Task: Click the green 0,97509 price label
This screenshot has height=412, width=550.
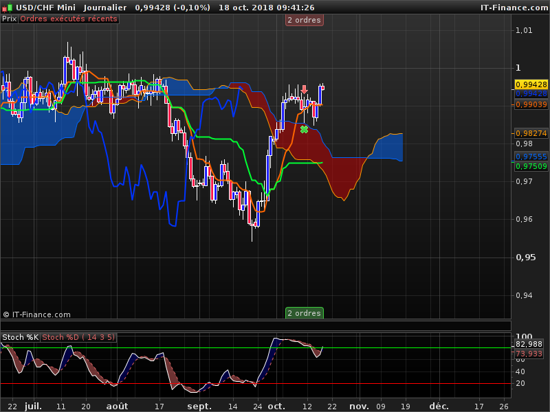Action: (x=530, y=165)
